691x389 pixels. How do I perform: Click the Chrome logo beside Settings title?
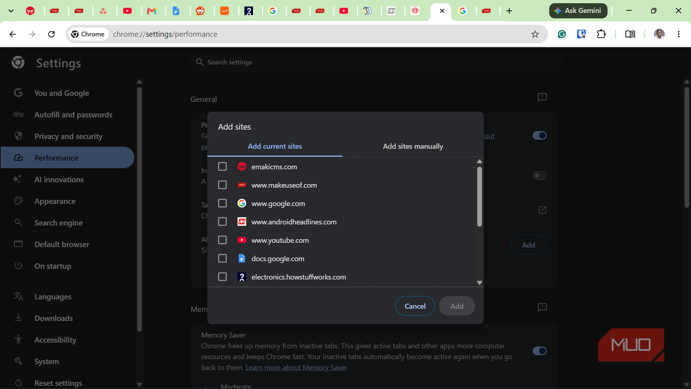[18, 62]
